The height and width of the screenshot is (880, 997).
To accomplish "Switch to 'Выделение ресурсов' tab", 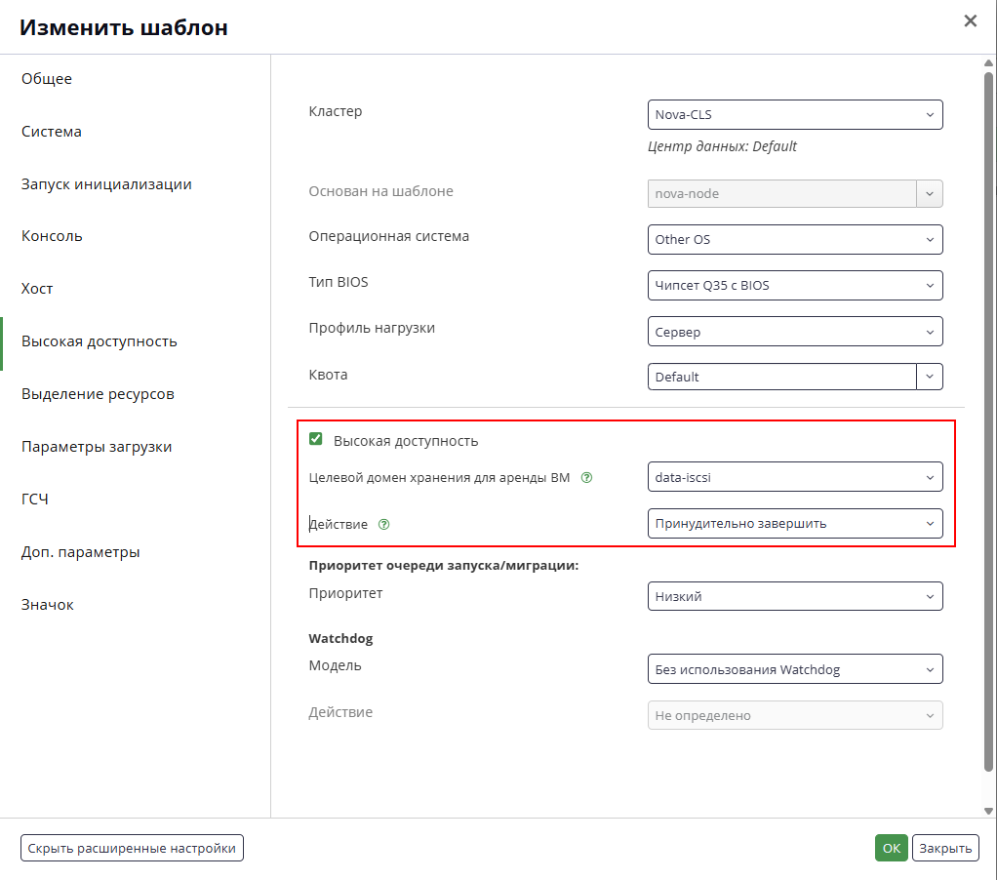I will (98, 394).
